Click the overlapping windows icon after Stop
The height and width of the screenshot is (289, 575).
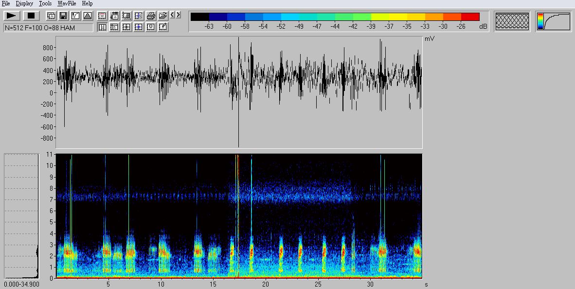[51, 16]
